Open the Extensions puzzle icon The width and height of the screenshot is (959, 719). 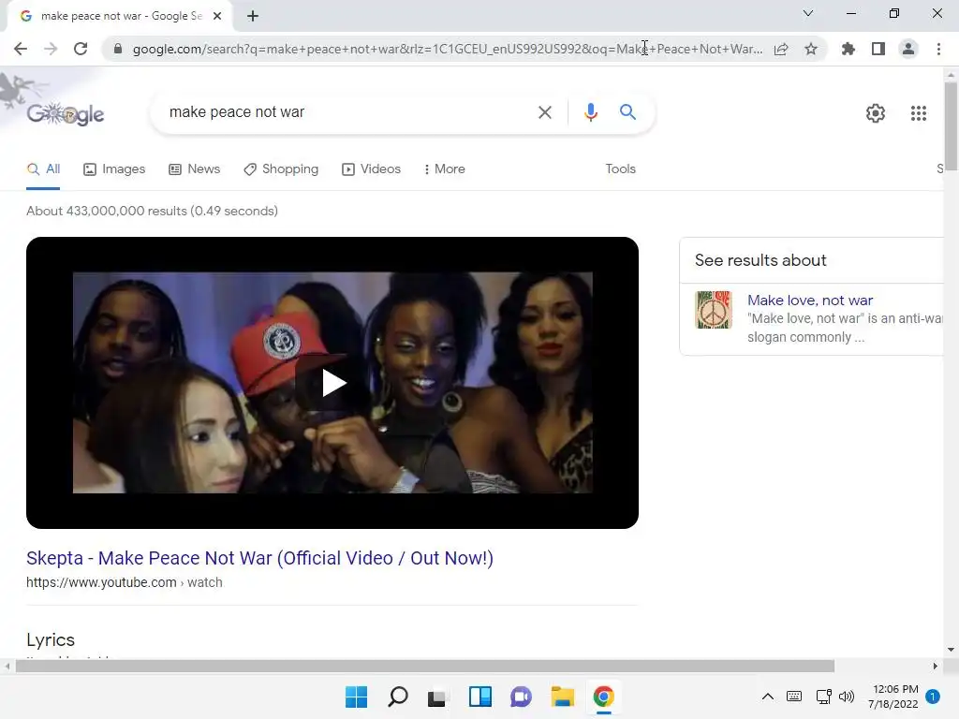point(848,49)
